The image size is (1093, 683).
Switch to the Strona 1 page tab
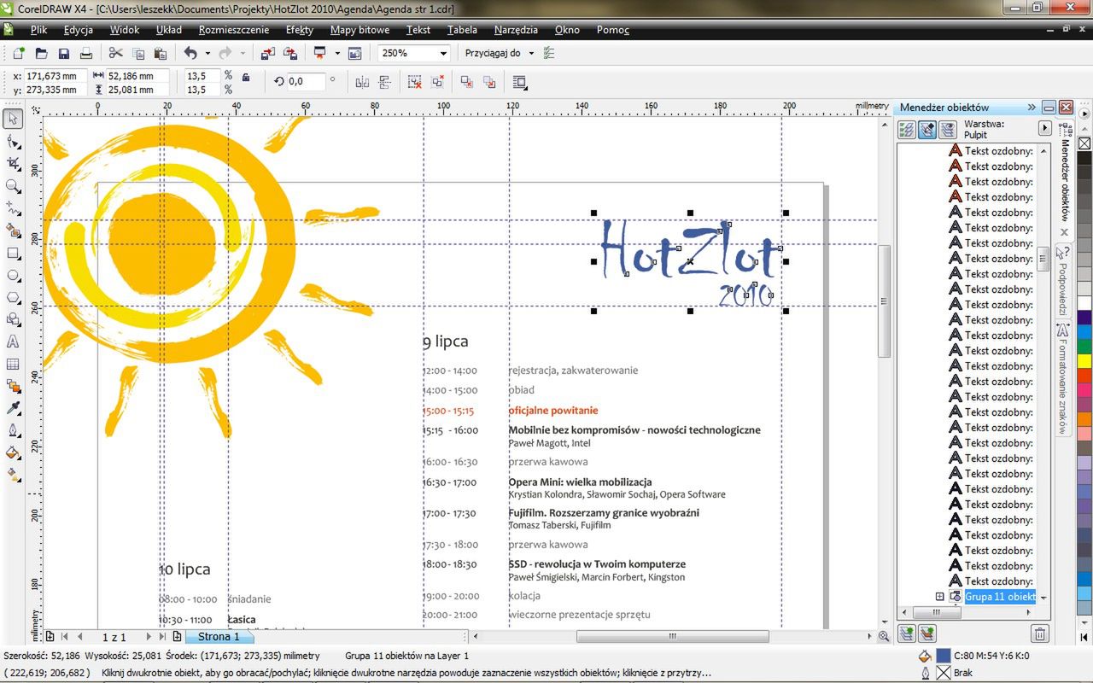point(219,636)
